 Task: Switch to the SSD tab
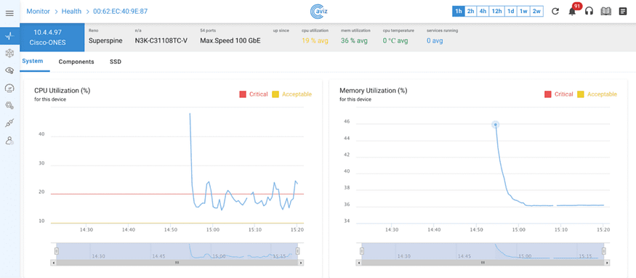115,62
